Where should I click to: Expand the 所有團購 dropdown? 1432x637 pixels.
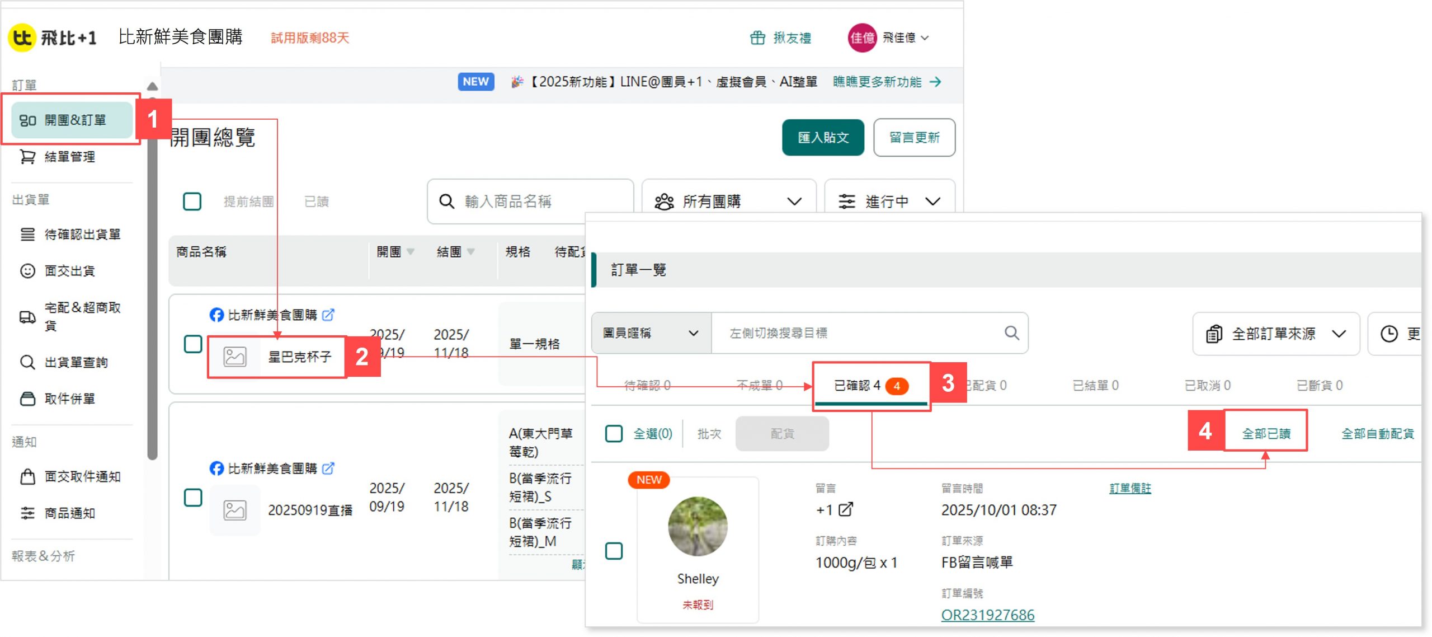728,202
